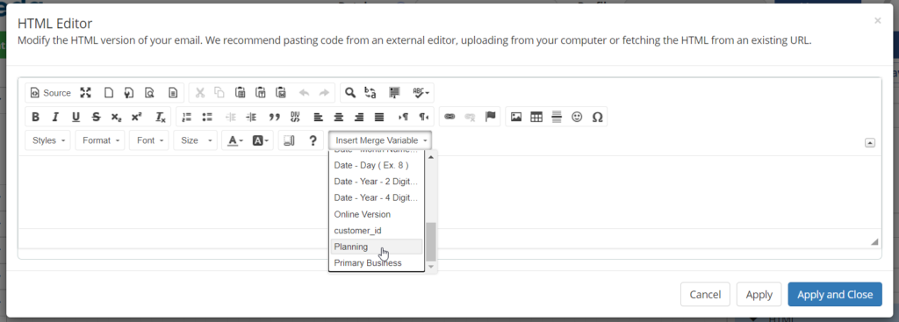
Task: Open the Replace tool icon
Action: pos(370,93)
